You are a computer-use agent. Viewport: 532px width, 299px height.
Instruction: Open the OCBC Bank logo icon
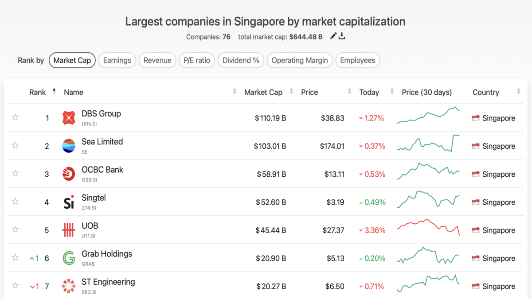[69, 174]
